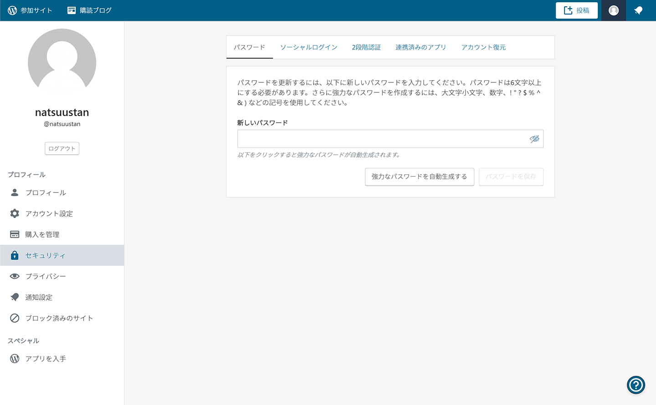This screenshot has height=405, width=656.
Task: Switch to the アカウント復元 tab
Action: click(x=484, y=47)
